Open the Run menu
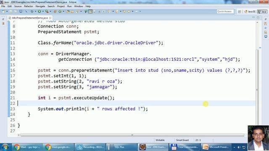 click(69, 6)
